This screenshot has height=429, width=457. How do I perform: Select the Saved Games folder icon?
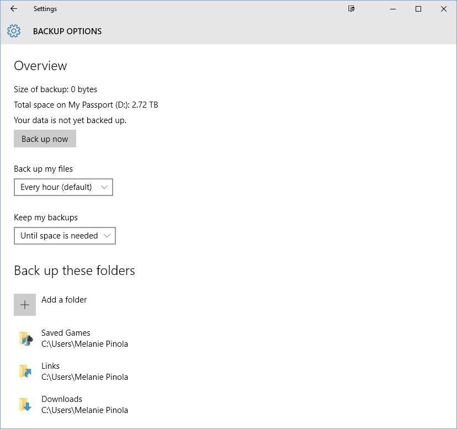coord(25,338)
